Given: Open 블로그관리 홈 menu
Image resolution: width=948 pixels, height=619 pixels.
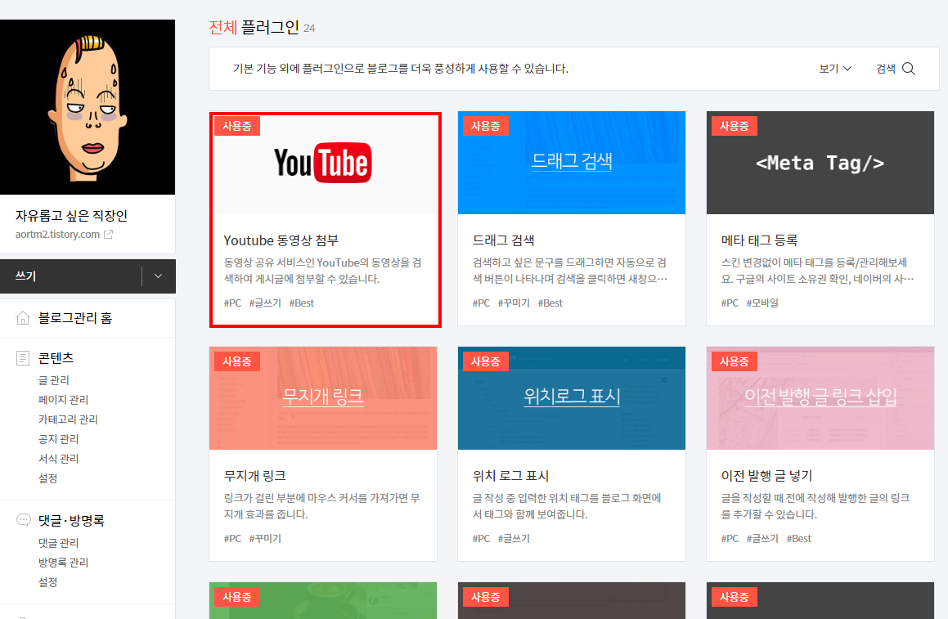Looking at the screenshot, I should (x=75, y=318).
